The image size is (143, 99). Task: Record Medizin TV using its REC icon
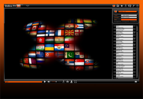[134, 45]
